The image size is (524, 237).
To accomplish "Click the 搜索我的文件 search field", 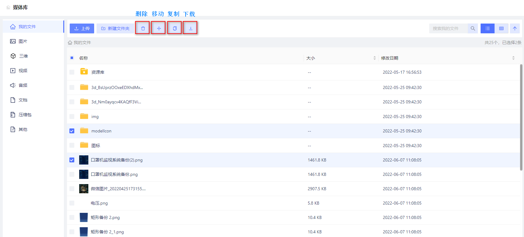I will point(448,28).
